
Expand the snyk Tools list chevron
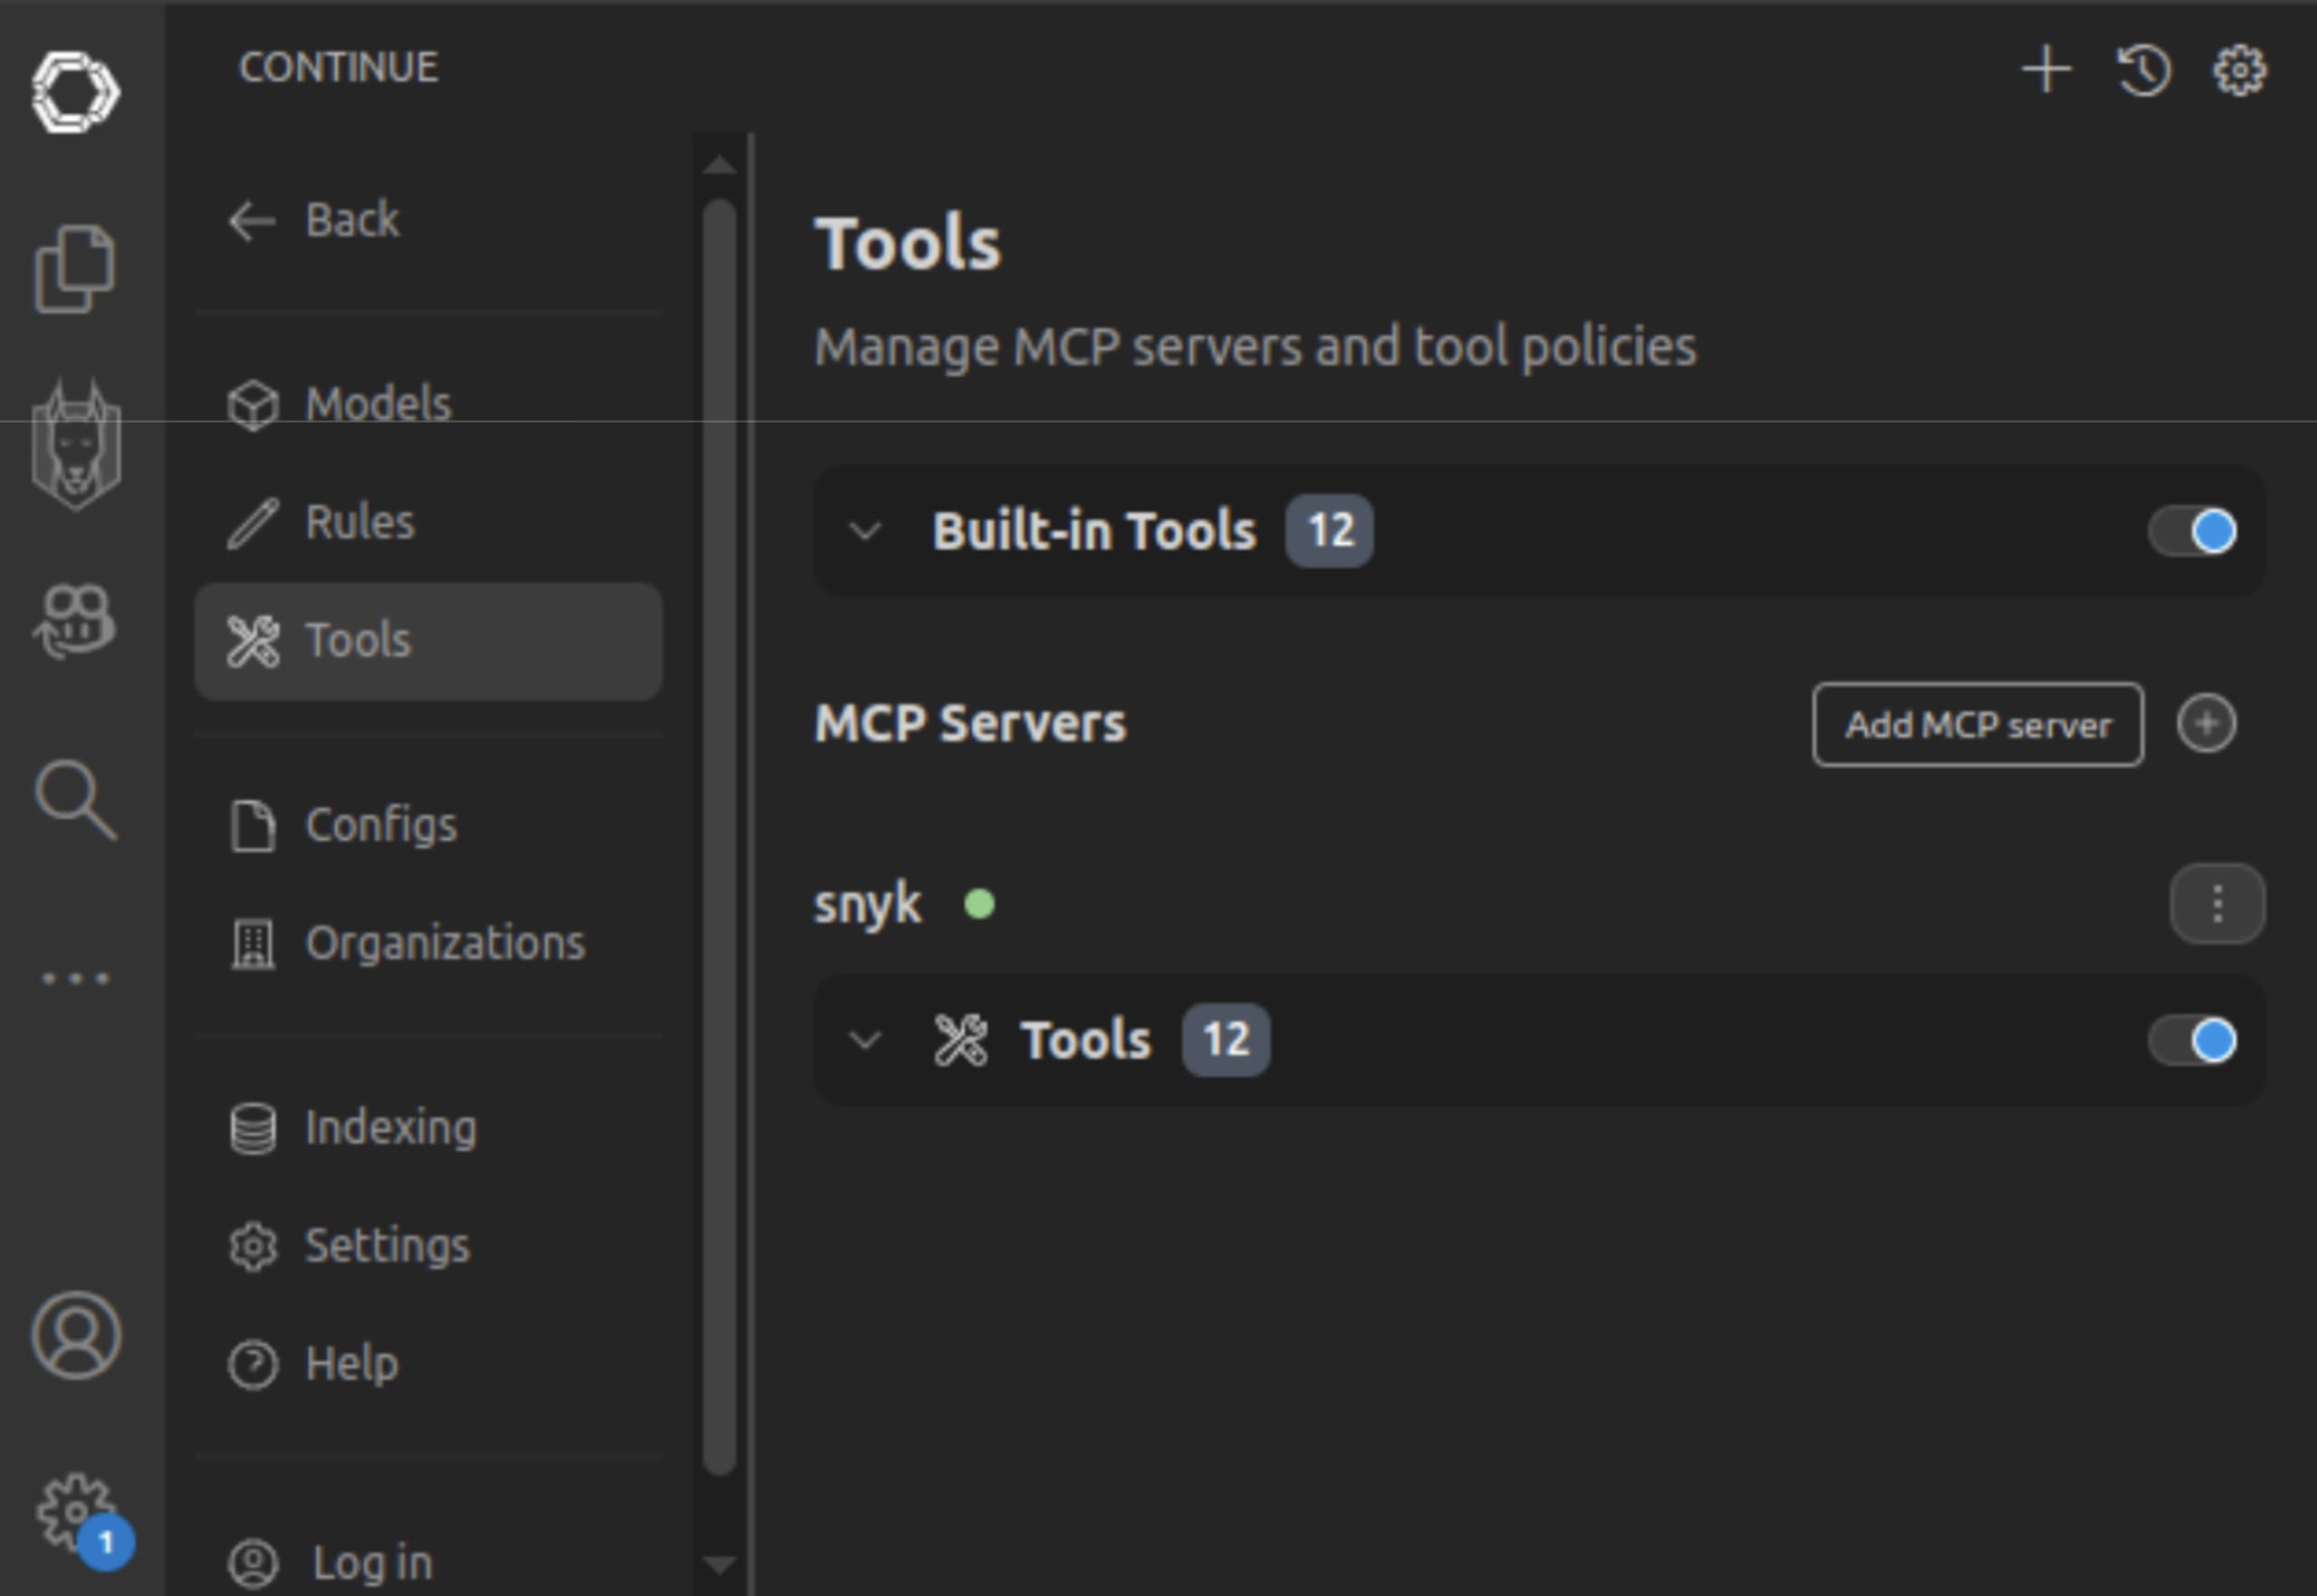coord(865,1041)
